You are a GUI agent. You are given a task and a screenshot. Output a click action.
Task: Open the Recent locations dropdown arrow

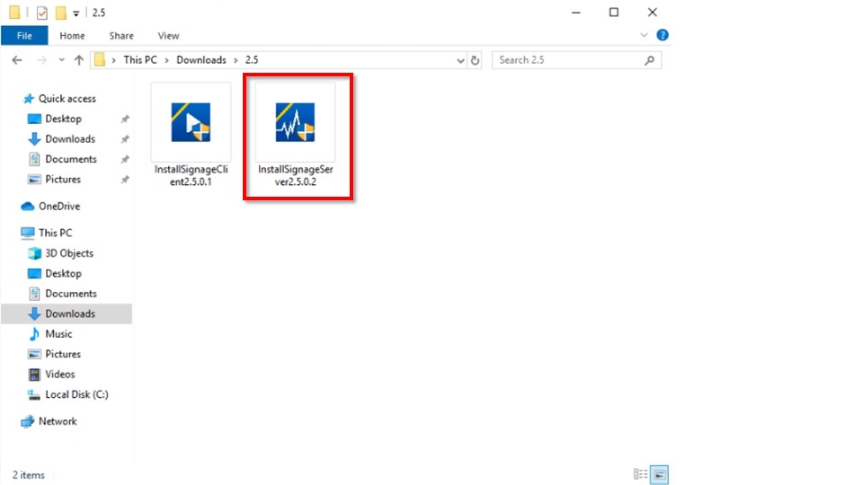point(61,60)
